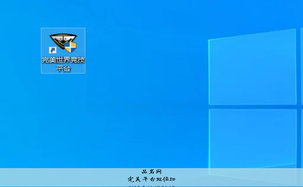Screen dimensions: 303x187
Task: Click the letters ID in the caption
Action: [x=172, y=179]
